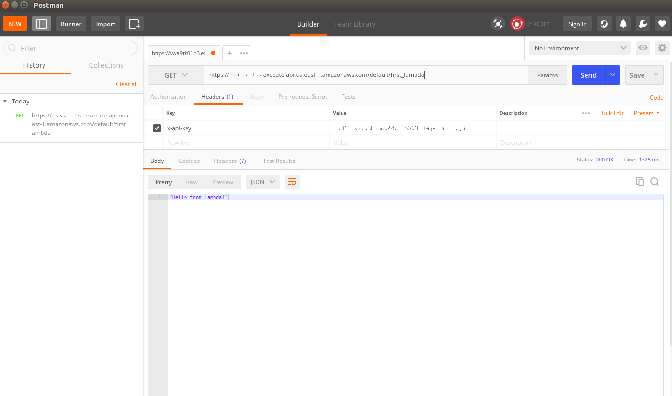This screenshot has height=396, width=672.
Task: Click the Import button
Action: (x=105, y=23)
